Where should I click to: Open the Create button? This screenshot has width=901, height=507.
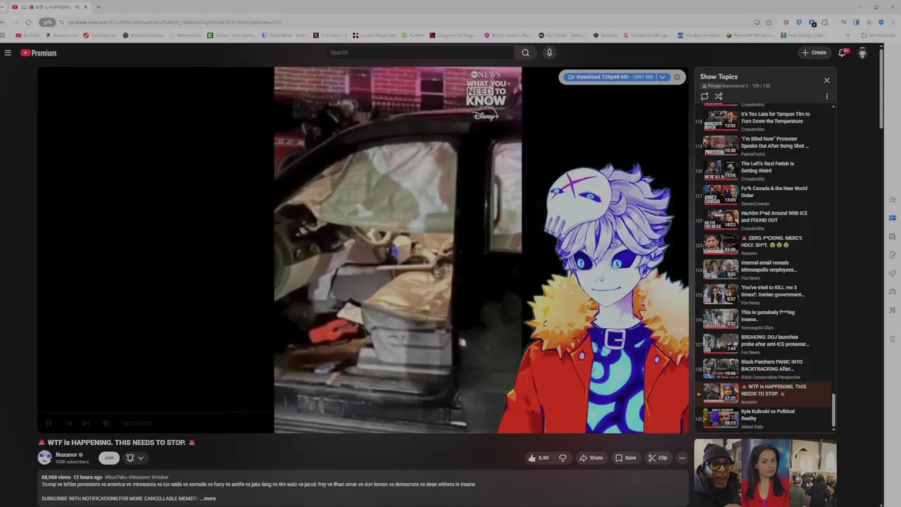coord(814,53)
